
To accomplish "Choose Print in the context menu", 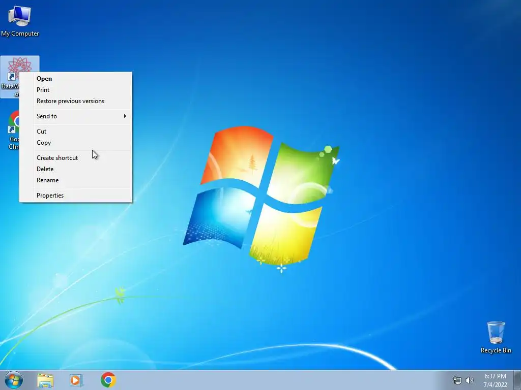I will [76, 90].
